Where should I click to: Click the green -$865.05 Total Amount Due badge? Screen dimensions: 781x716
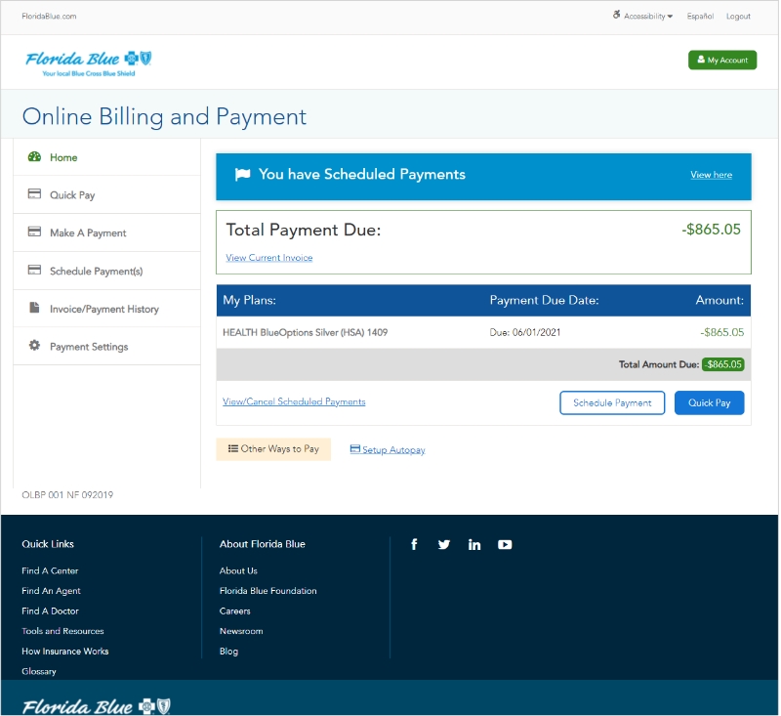click(x=723, y=364)
